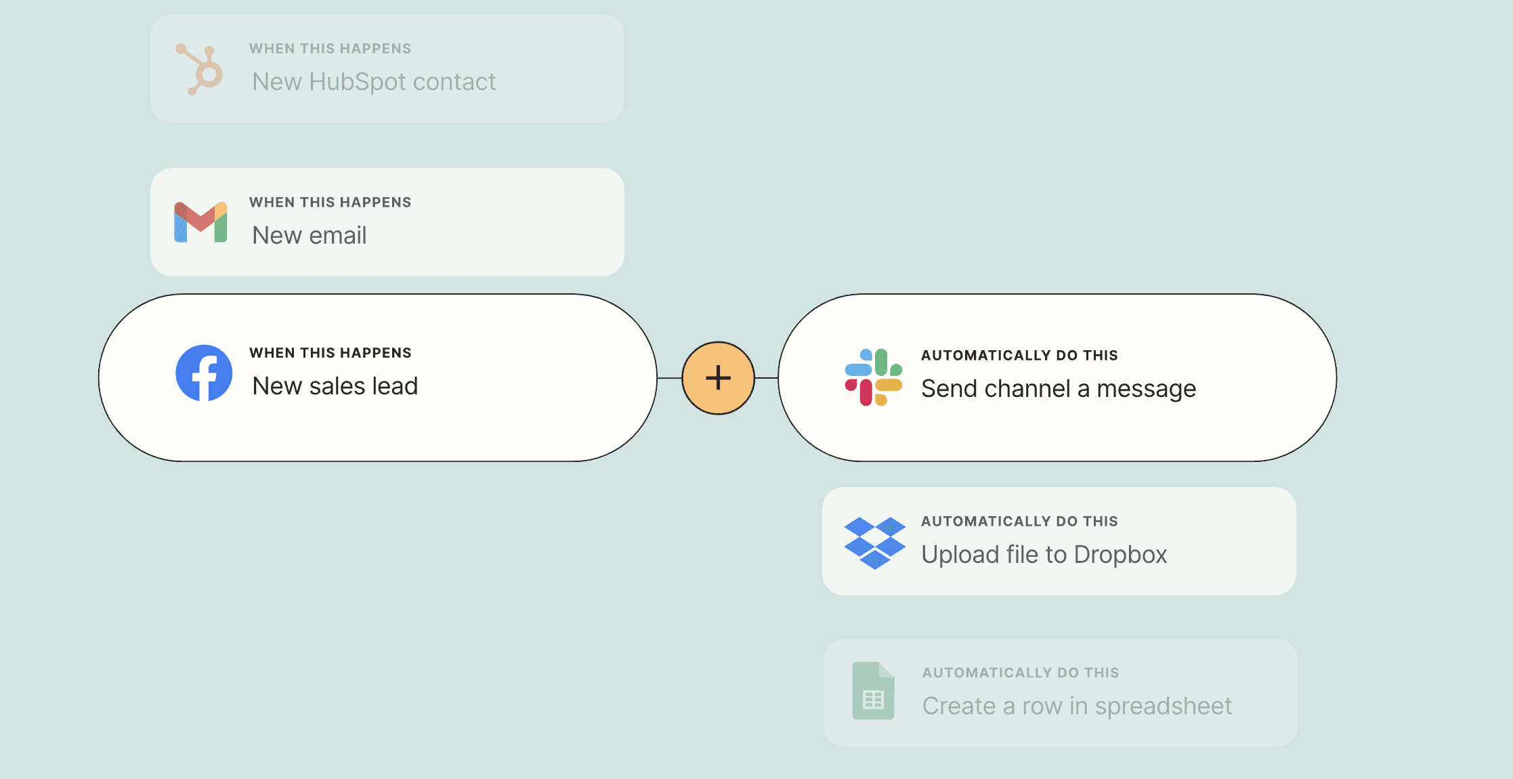Click the Gmail envelope icon
This screenshot has height=779, width=1513.
click(x=200, y=222)
